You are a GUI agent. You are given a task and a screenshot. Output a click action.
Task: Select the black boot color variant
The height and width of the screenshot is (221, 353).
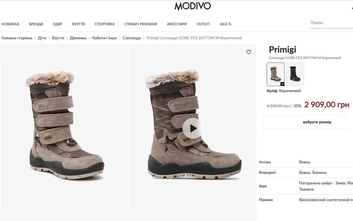pyautogui.click(x=295, y=74)
